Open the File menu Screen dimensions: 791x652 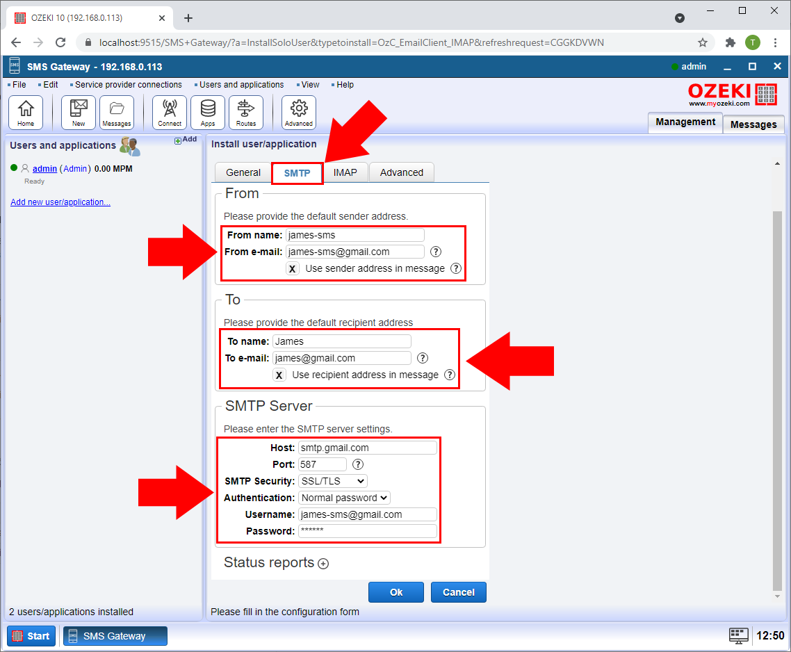(19, 85)
